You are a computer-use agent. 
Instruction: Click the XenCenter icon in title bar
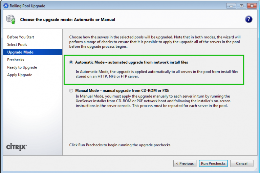coord(6,6)
